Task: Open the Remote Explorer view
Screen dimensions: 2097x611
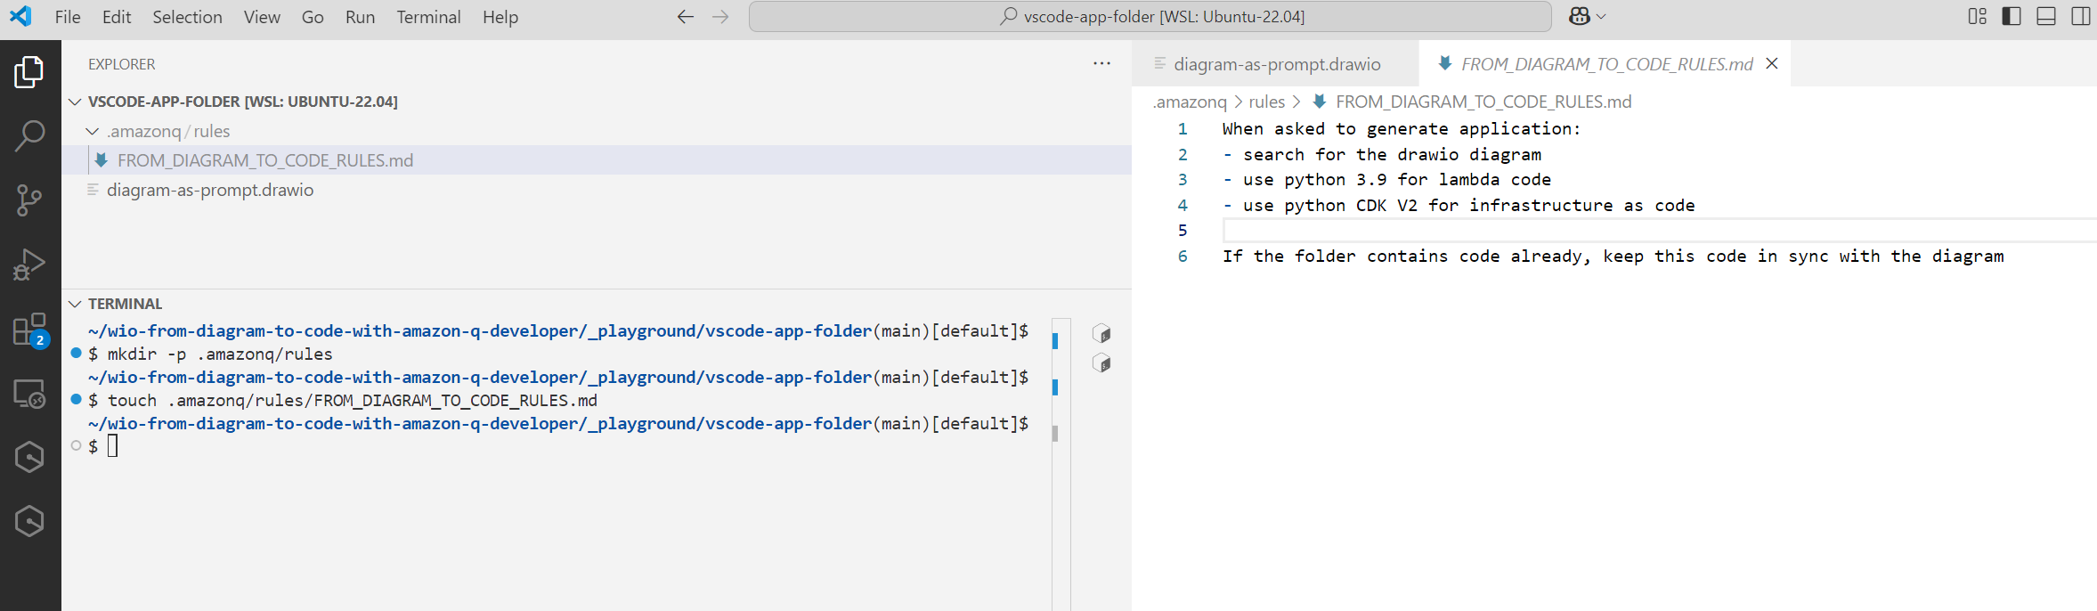Action: [29, 394]
